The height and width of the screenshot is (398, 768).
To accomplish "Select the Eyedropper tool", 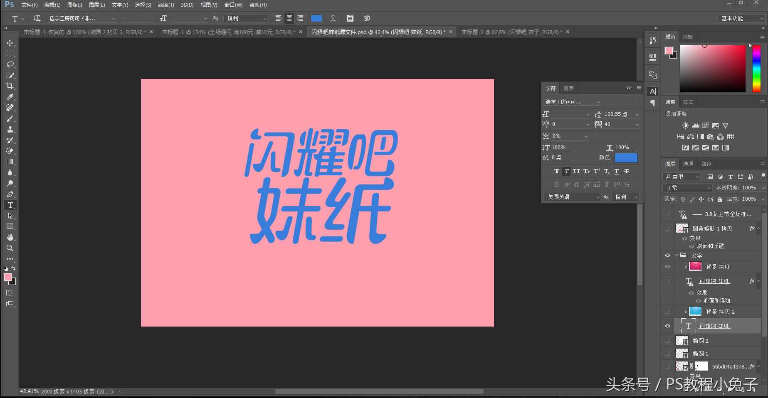I will tap(10, 97).
